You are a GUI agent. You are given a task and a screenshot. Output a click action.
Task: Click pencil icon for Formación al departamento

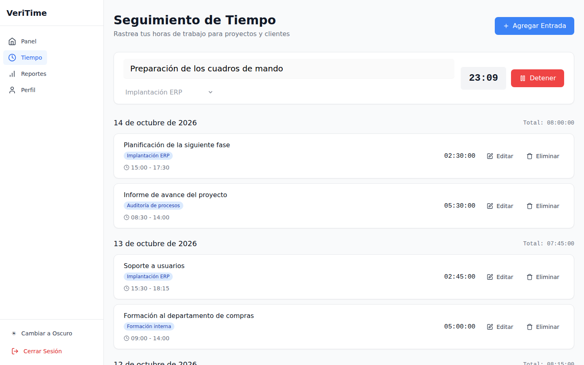(490, 327)
